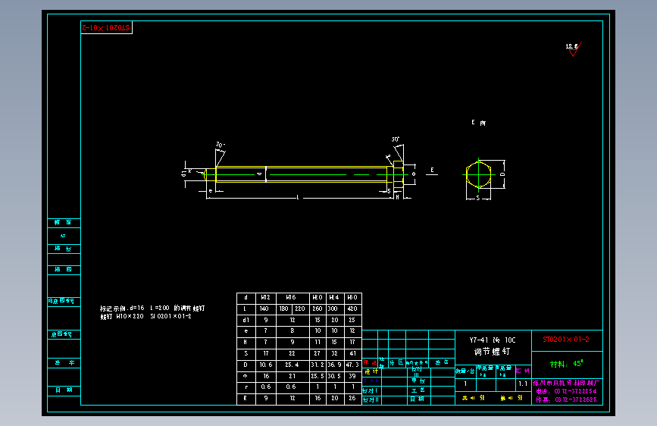Screen dimensions: 657x426
Task: Click the L length dimension label under the bolt
Action: (298, 197)
